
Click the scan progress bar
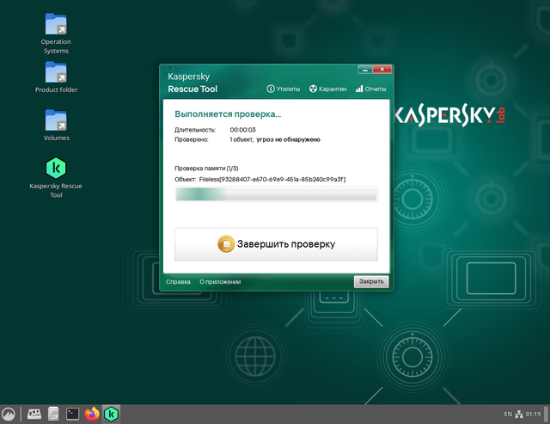pos(276,195)
